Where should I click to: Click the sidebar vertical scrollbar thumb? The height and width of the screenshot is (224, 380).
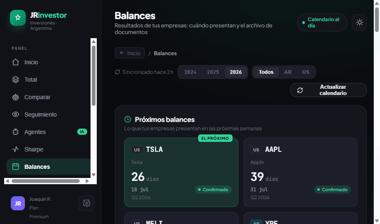tap(93, 76)
